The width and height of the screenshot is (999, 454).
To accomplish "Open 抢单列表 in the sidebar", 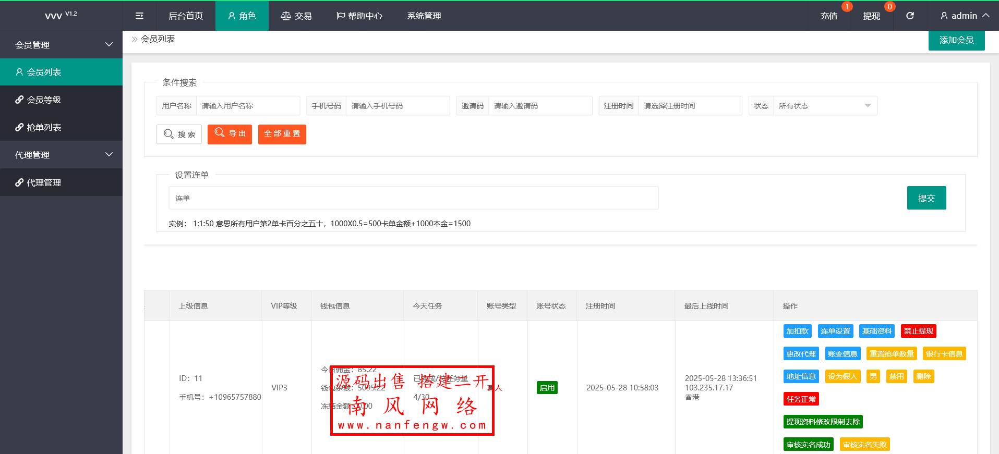I will [44, 127].
